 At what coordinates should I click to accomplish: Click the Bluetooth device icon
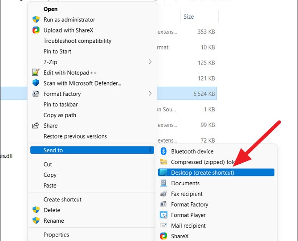point(163,151)
